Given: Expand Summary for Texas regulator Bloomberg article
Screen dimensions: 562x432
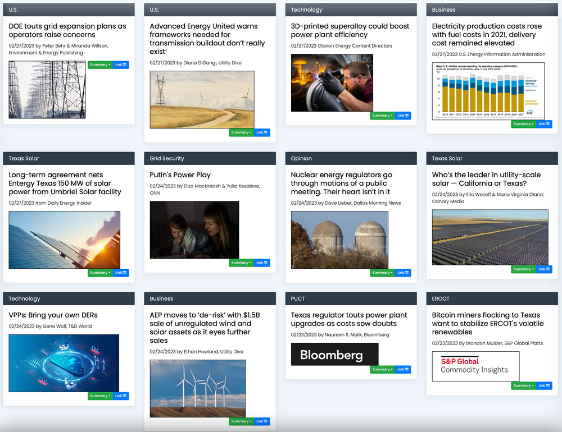Looking at the screenshot, I should 383,369.
